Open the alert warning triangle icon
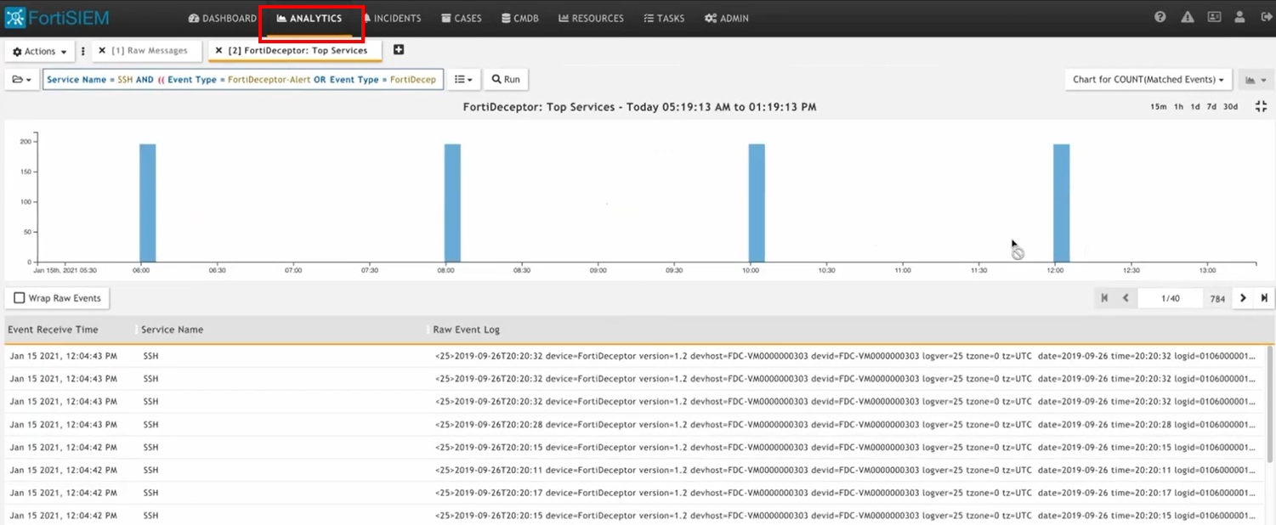Screen dimensions: 1276x525 coord(1188,18)
